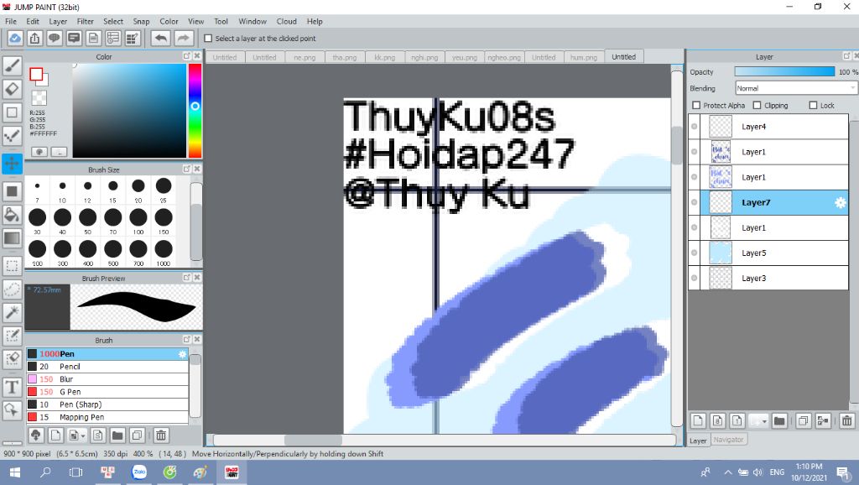Add new color layer in Layer panel

698,421
